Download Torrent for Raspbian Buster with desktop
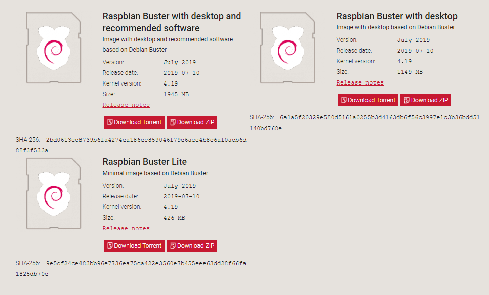The width and height of the screenshot is (489, 295). coord(368,100)
